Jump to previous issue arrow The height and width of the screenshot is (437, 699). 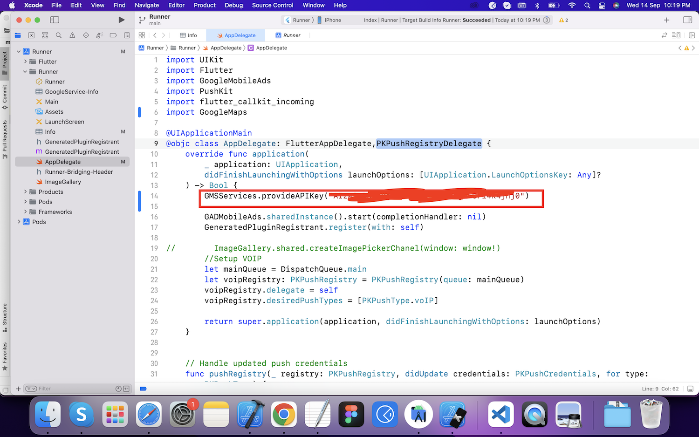click(680, 48)
